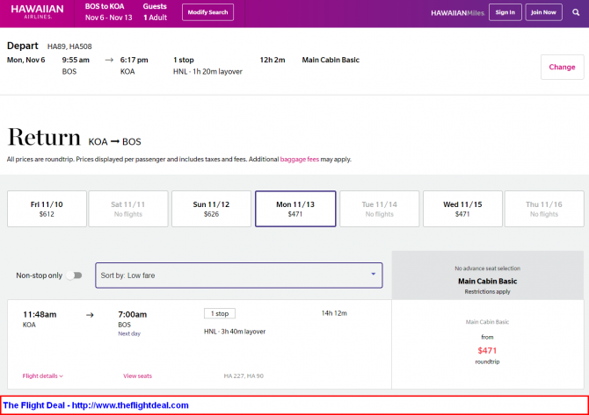Screen dimensions: 589x415
Task: Click the HA89, HA508 flight numbers
Action: coord(69,47)
